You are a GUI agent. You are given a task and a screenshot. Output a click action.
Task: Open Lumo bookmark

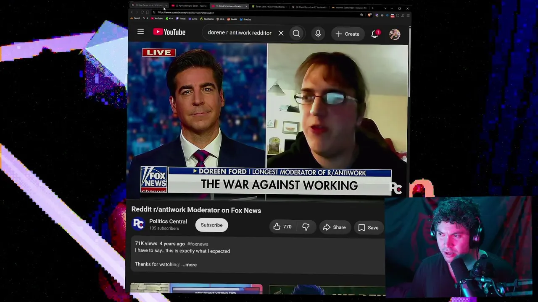(x=193, y=19)
